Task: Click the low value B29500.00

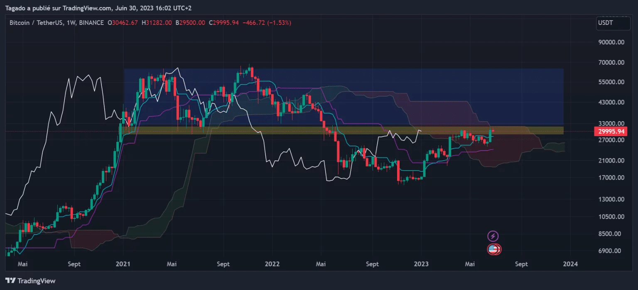Action: point(190,23)
